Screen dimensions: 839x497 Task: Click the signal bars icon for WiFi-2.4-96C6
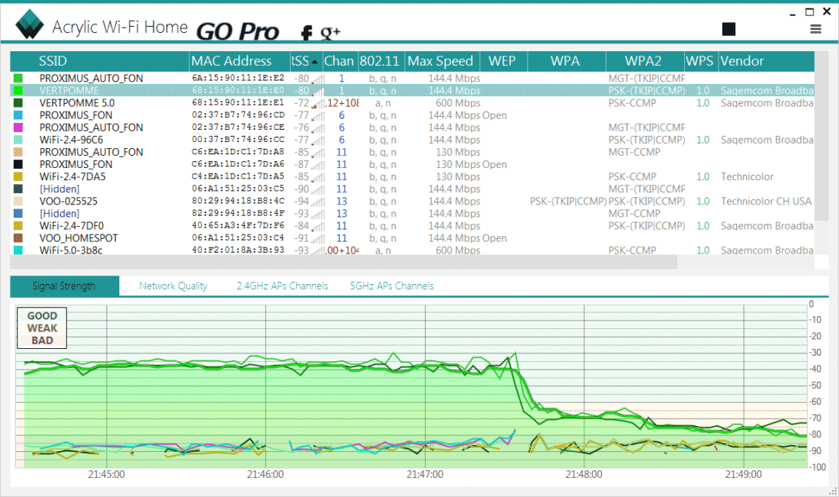tap(318, 140)
